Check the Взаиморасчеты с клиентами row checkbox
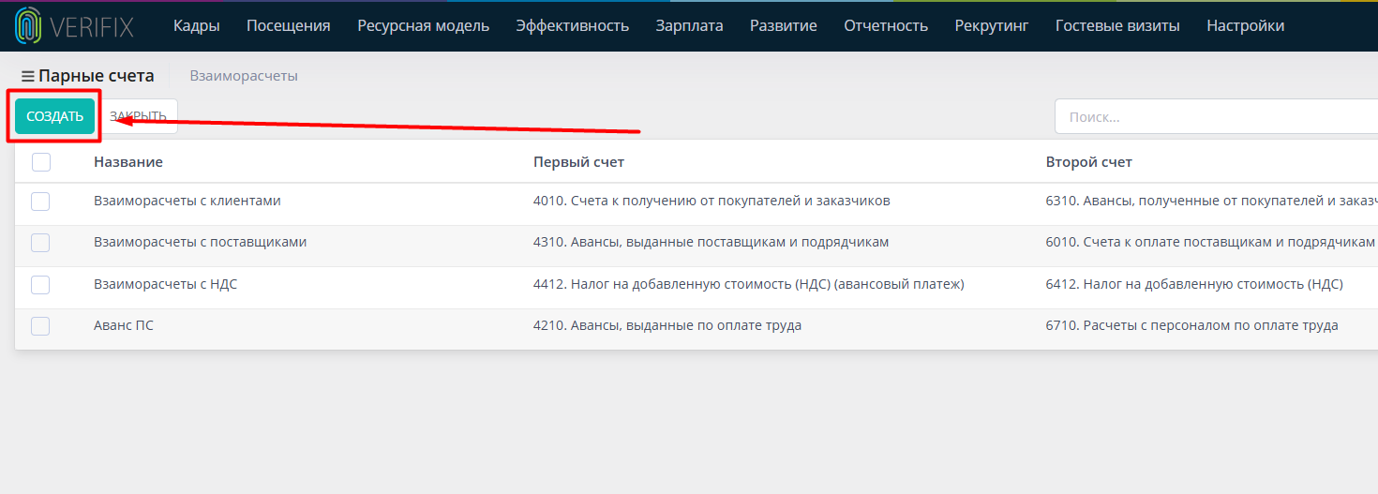This screenshot has height=494, width=1378. (40, 201)
